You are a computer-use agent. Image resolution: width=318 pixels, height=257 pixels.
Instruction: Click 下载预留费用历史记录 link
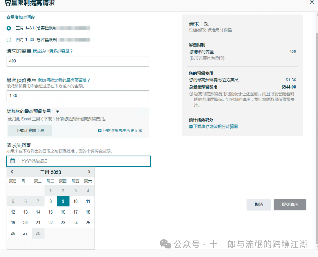click(x=122, y=130)
